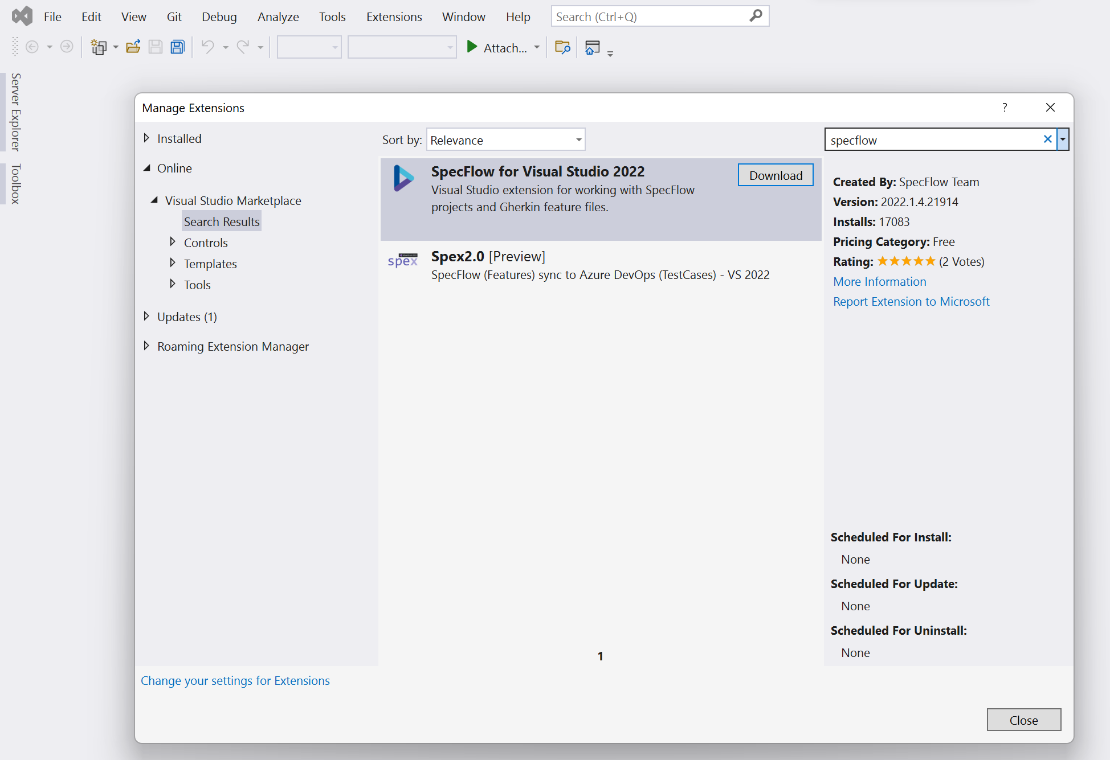Click the New Project toolbar icon

pos(99,47)
